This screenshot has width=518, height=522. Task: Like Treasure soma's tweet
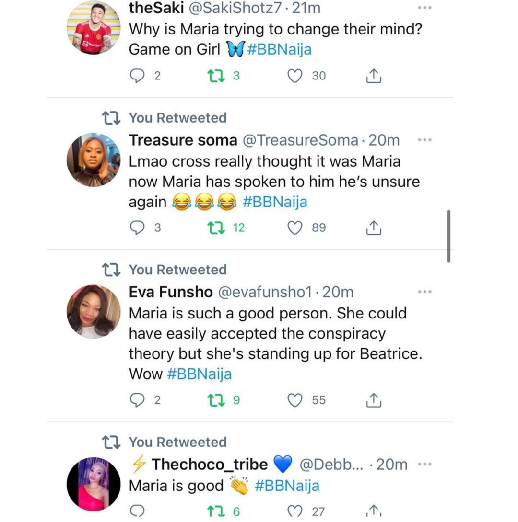click(x=294, y=228)
